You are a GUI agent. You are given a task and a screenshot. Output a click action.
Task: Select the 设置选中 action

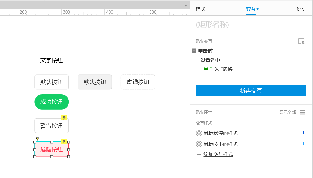tap(210, 60)
